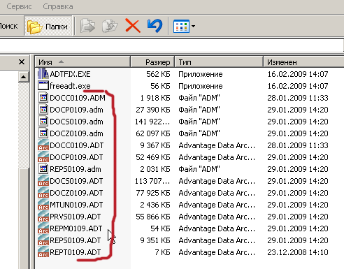Click the DOCP0109.adm file icon

(43, 110)
